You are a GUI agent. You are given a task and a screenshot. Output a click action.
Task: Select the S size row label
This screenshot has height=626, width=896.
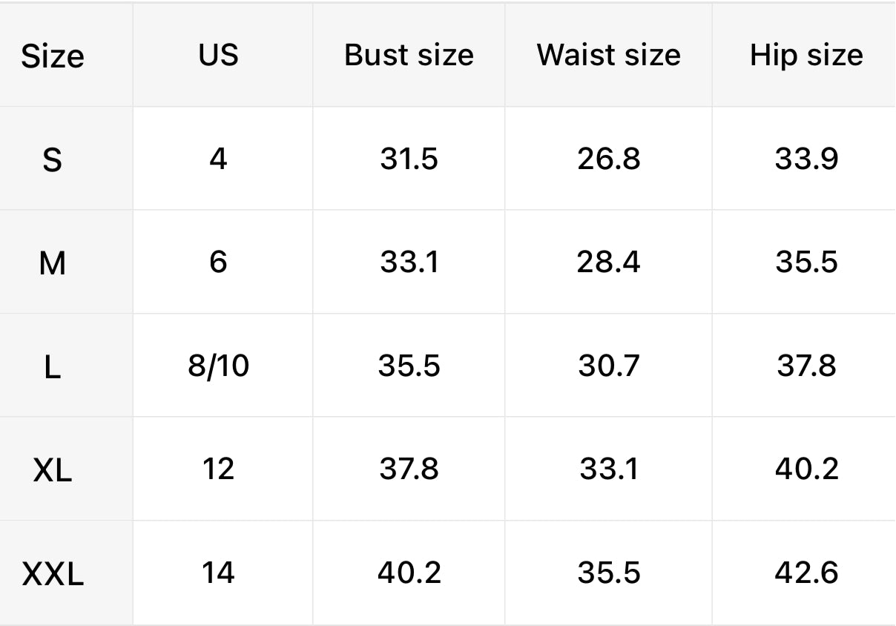(52, 159)
